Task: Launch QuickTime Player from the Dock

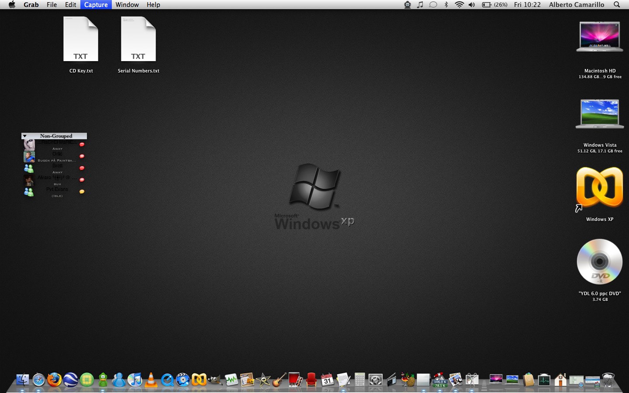Action: [x=167, y=380]
